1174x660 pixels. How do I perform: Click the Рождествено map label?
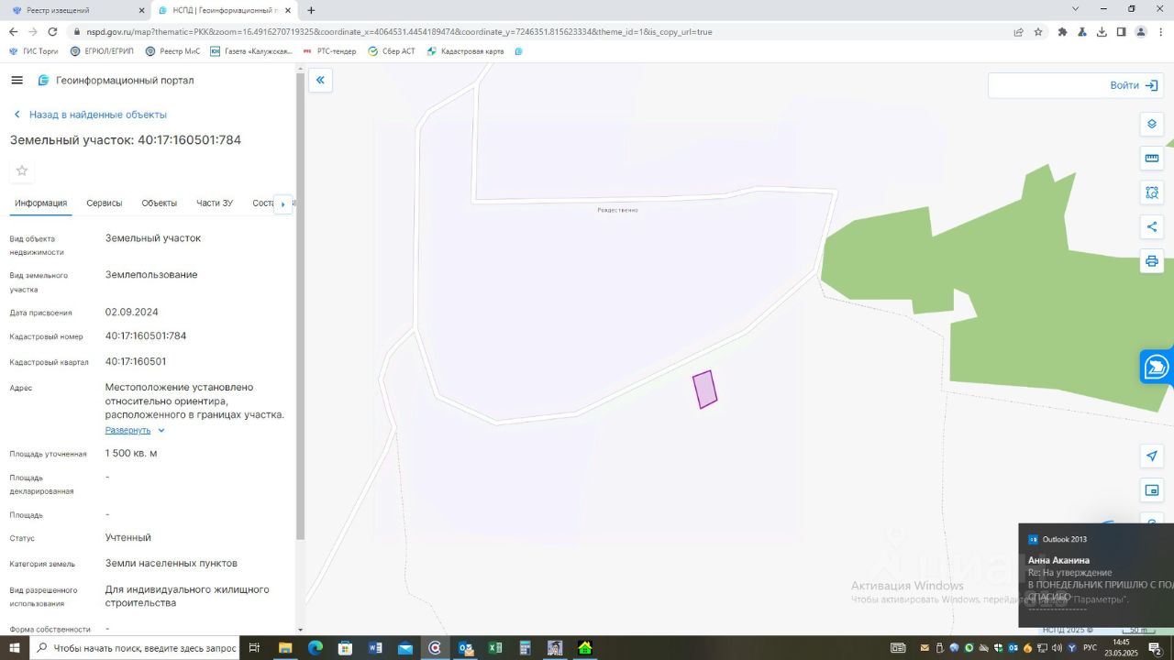click(617, 210)
